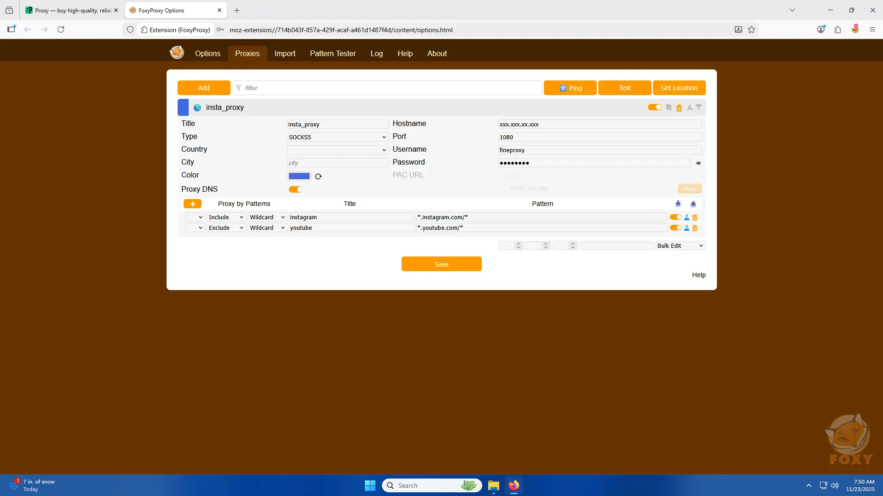Delete the youtube pattern row

pos(695,228)
